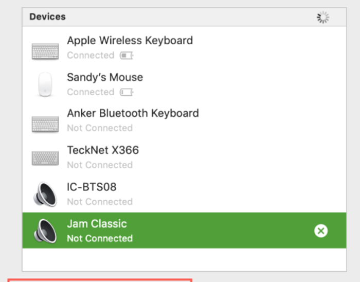This screenshot has height=282, width=360.
Task: Click the Jam Classic device name
Action: tap(97, 224)
